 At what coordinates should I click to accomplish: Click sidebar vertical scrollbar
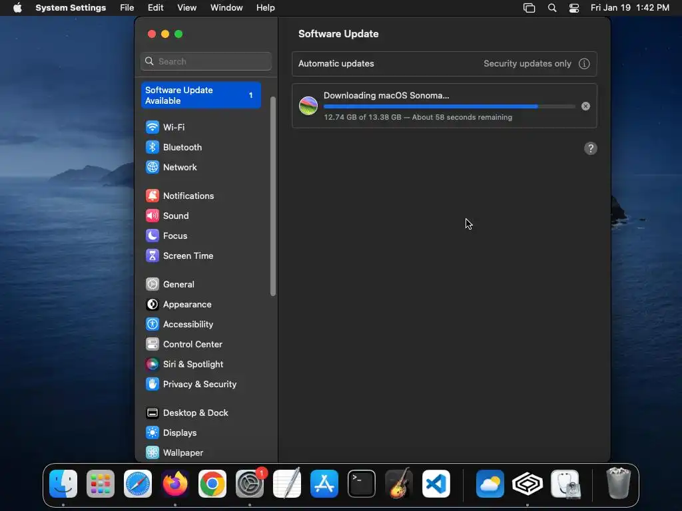273,196
